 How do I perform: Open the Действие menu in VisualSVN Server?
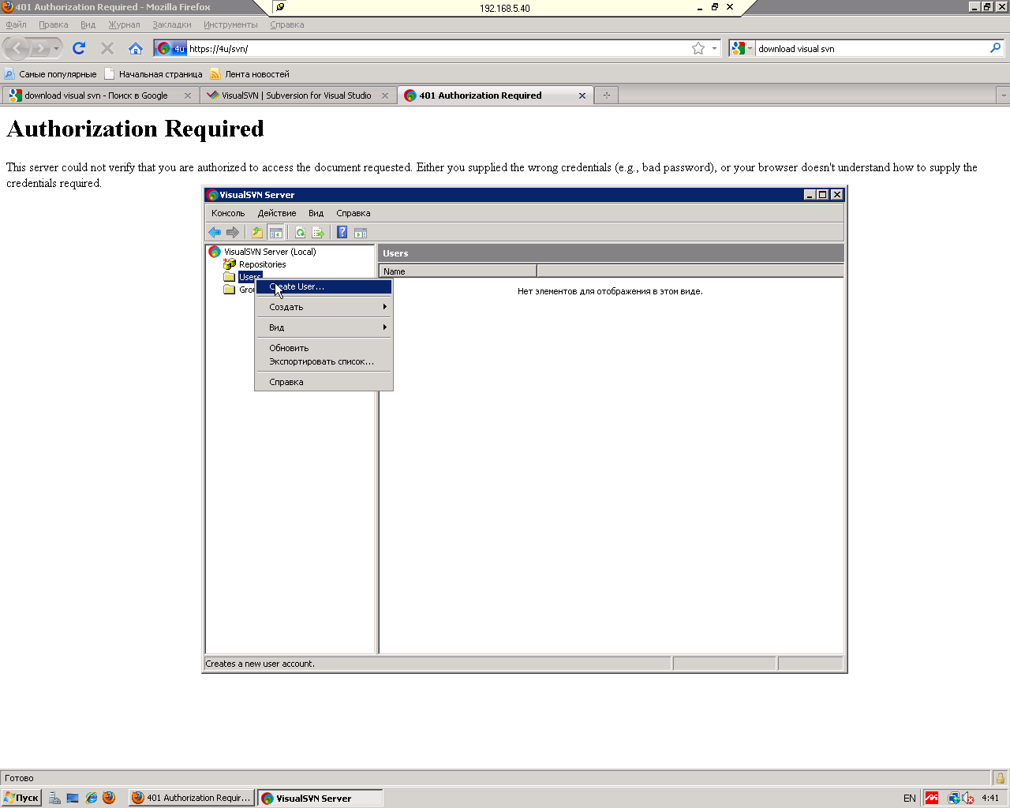pos(277,213)
